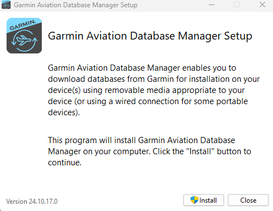Click the window title text in title bar
273x211 pixels.
(76, 5)
